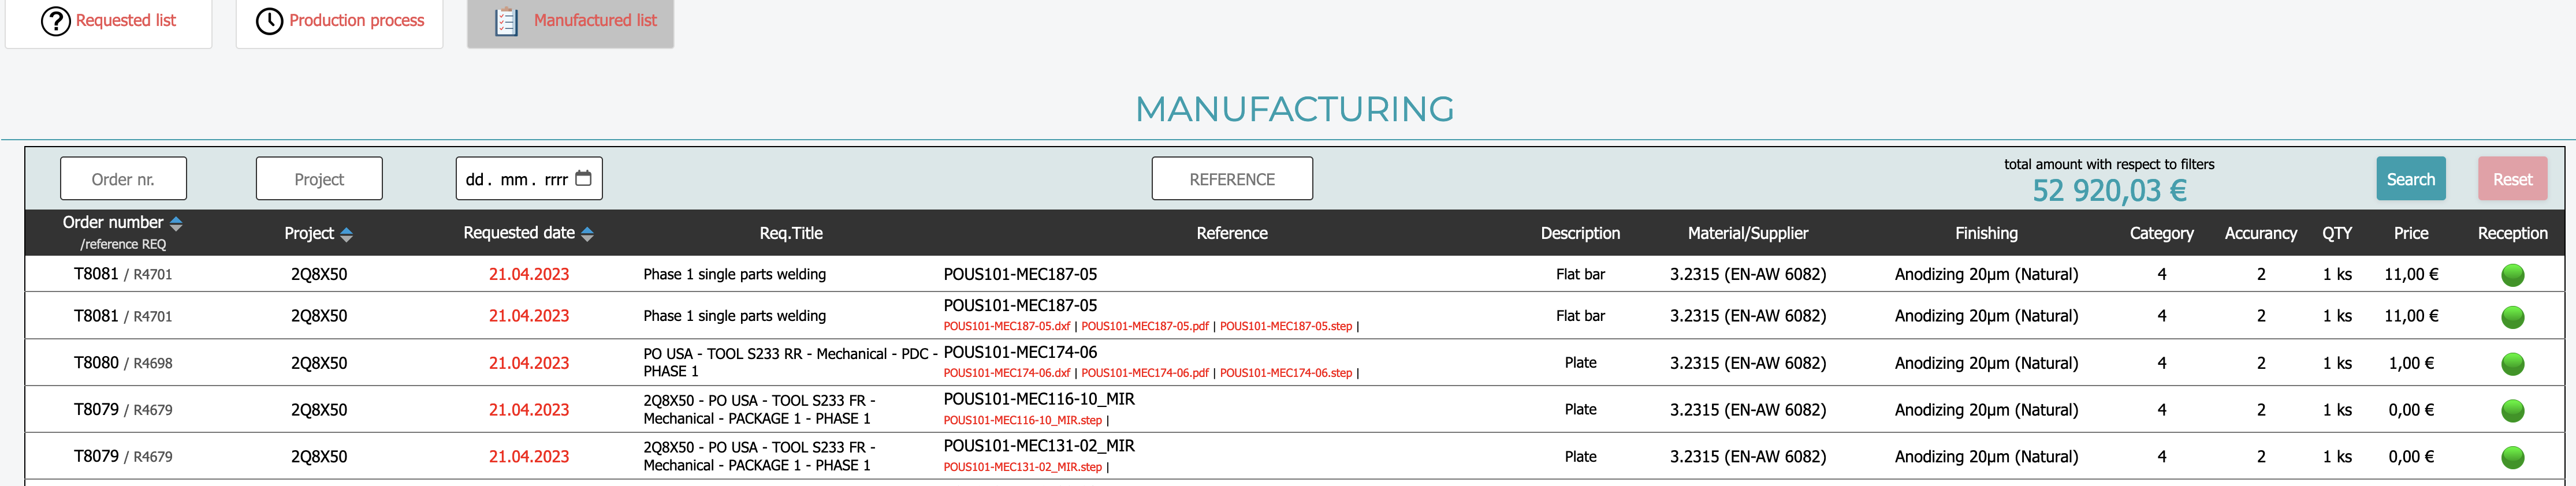Click the Project filter input
The width and height of the screenshot is (2576, 486).
click(319, 179)
